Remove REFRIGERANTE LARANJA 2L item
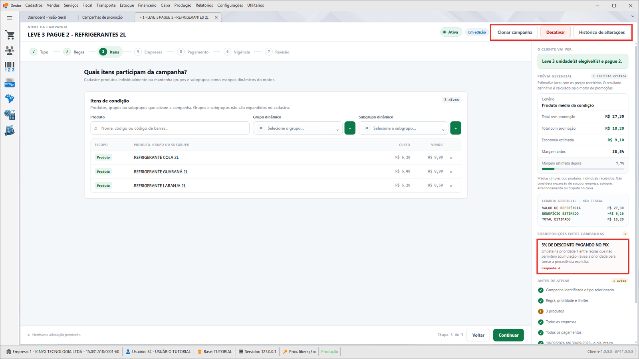The image size is (639, 359). [x=451, y=186]
